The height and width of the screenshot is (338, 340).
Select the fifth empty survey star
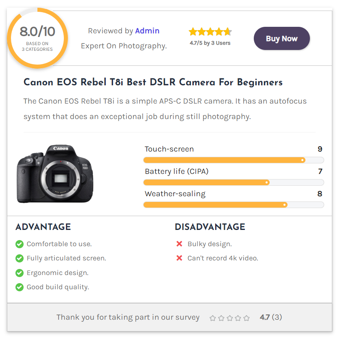click(246, 318)
